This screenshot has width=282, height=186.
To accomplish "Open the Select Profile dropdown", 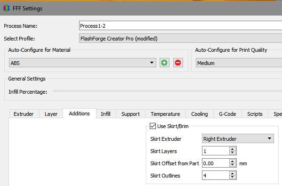I will pyautogui.click(x=181, y=39).
